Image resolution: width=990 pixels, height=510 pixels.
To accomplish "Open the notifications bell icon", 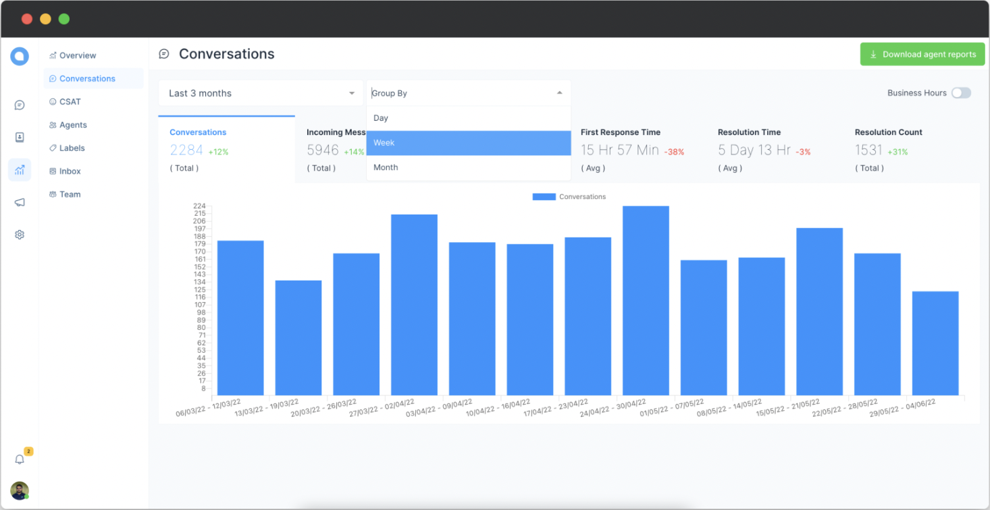I will tap(20, 459).
